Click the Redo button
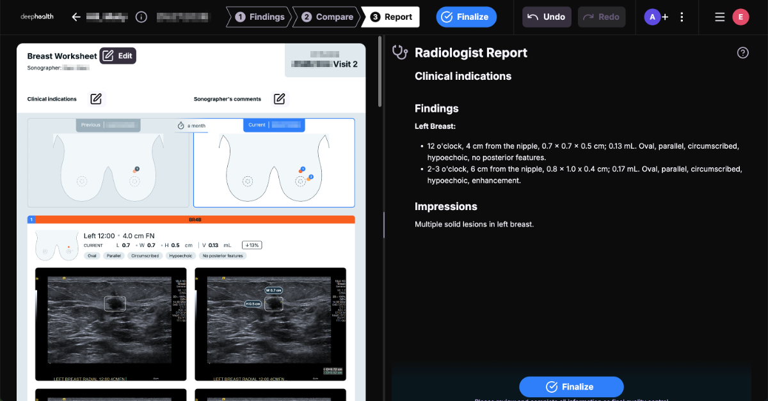Viewport: 768px width, 401px height. pos(602,17)
